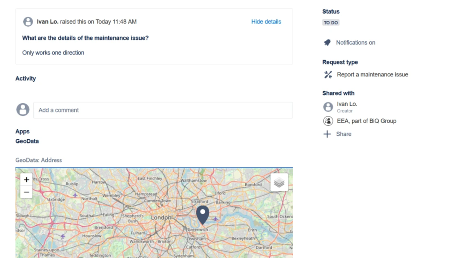
Task: Toggle Notifications on setting
Action: tap(355, 42)
